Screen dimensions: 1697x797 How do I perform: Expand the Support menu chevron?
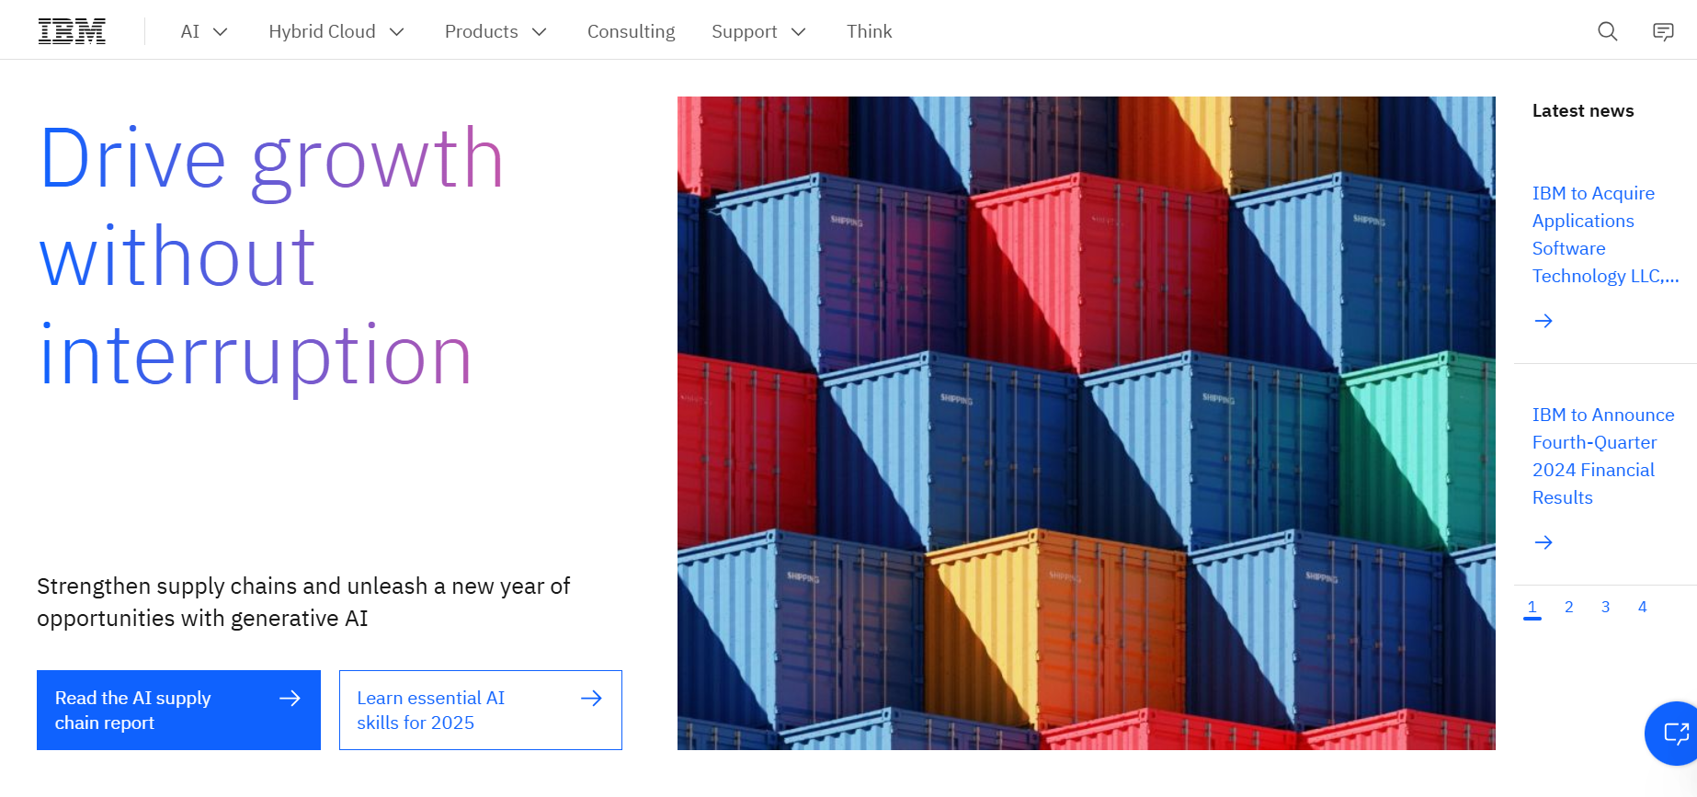click(799, 32)
